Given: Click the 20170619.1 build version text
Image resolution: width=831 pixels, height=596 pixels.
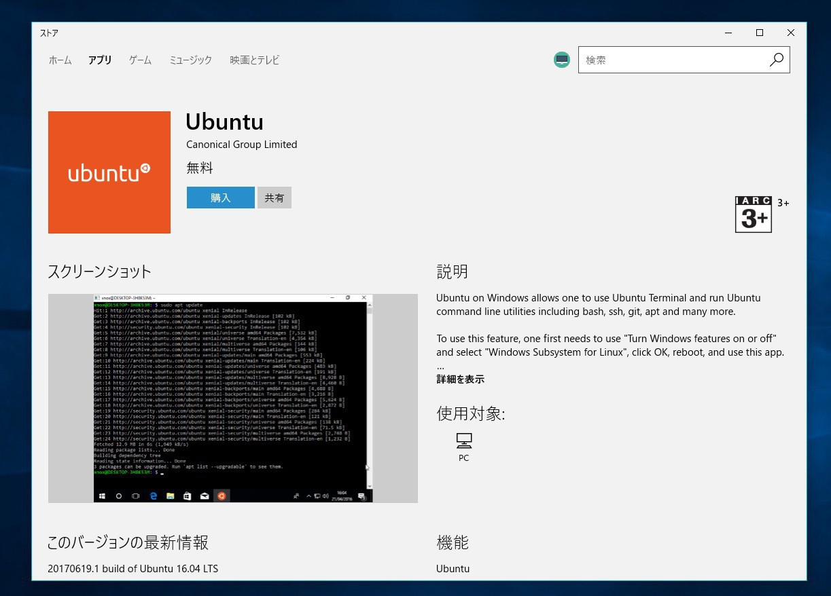Looking at the screenshot, I should pos(133,569).
